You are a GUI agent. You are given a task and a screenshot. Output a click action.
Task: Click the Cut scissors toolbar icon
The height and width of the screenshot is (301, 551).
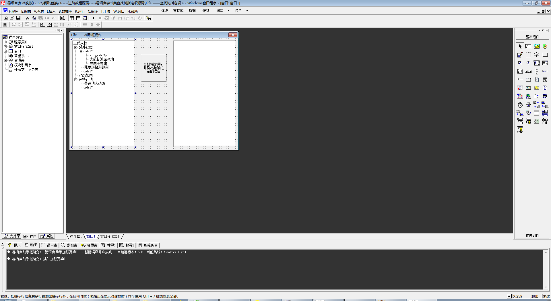click(27, 18)
